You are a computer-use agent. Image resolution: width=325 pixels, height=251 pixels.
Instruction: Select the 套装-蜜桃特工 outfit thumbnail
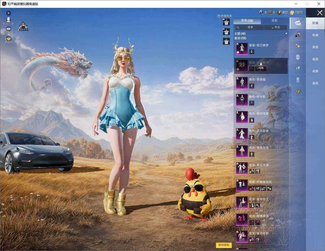(242, 202)
